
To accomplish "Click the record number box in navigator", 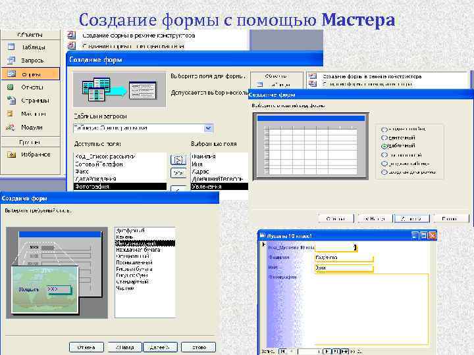I will (309, 351).
